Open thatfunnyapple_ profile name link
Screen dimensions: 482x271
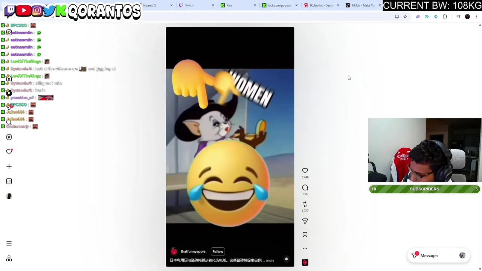[x=194, y=251]
